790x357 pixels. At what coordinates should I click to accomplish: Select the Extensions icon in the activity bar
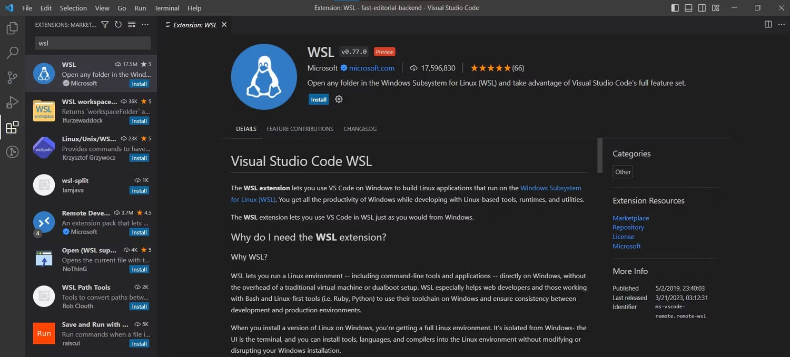pos(12,127)
